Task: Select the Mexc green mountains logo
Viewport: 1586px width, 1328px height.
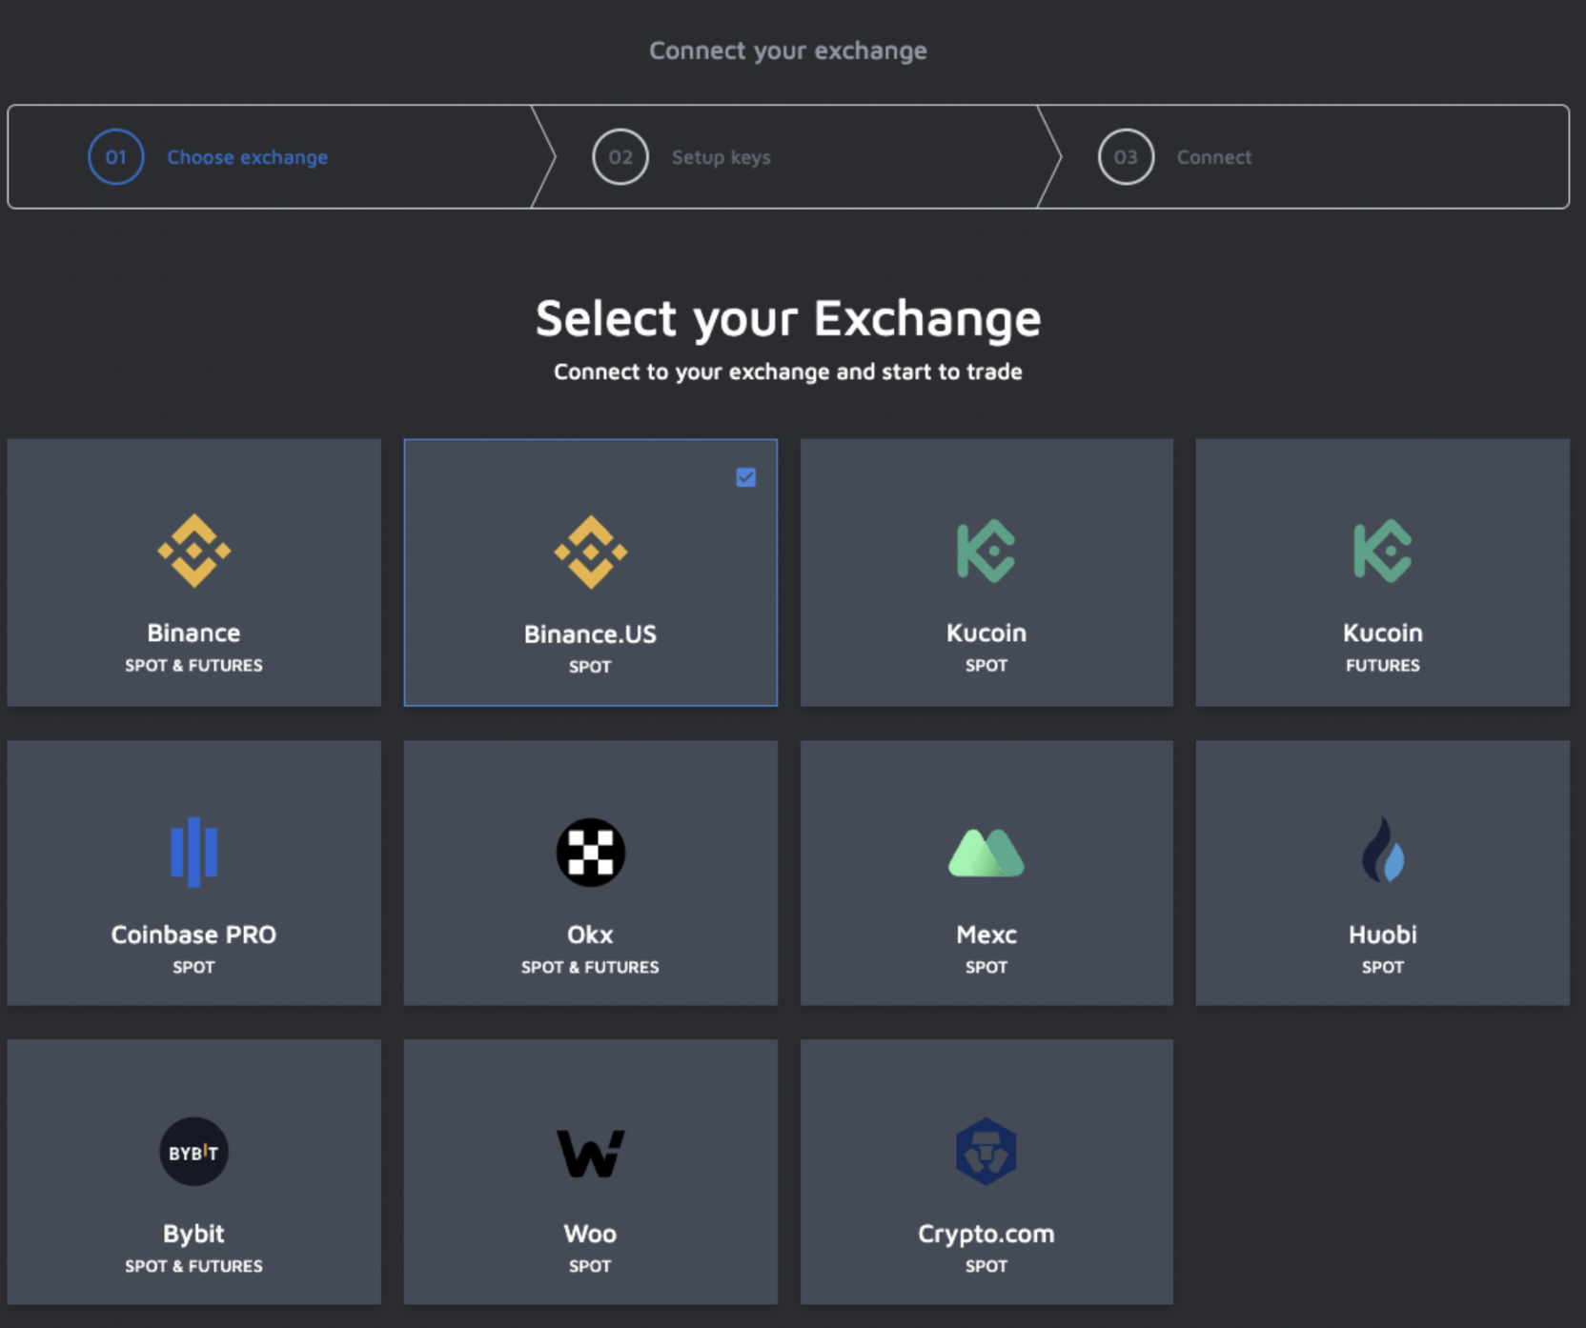Action: (986, 851)
